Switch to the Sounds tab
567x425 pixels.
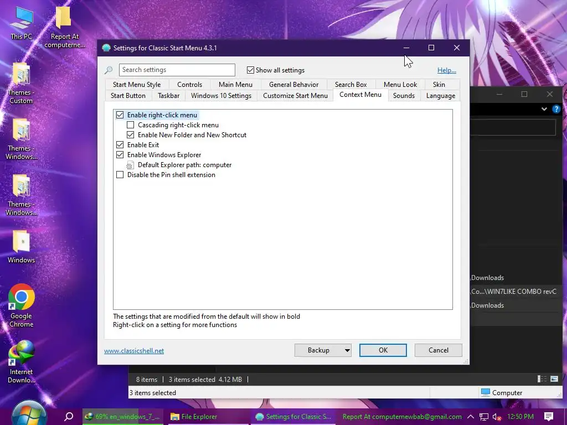click(404, 96)
